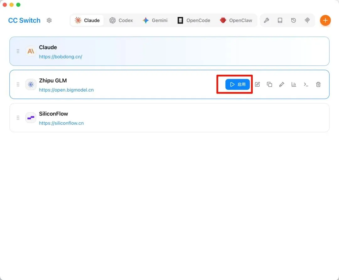Open link https://bobdong.cn/
Image resolution: width=339 pixels, height=280 pixels.
pos(61,57)
